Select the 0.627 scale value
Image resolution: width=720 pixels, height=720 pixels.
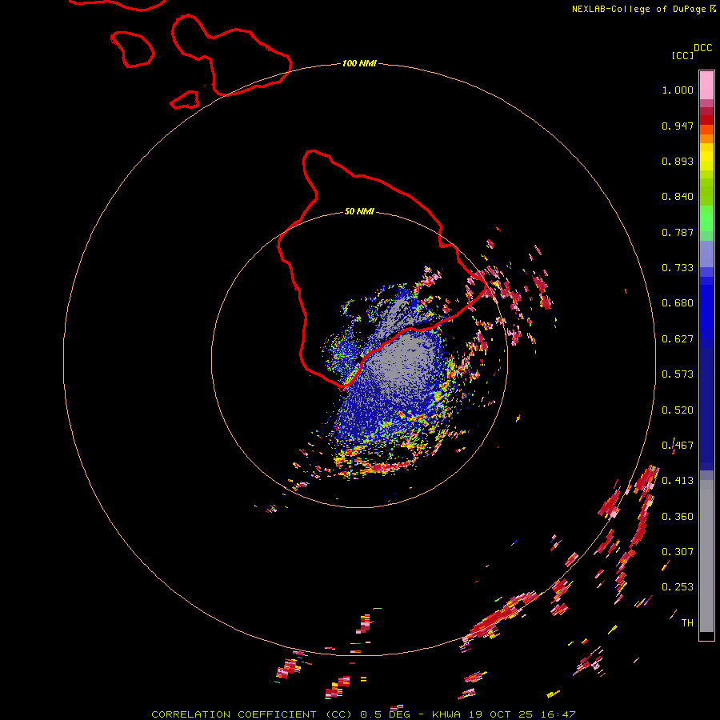pos(678,339)
